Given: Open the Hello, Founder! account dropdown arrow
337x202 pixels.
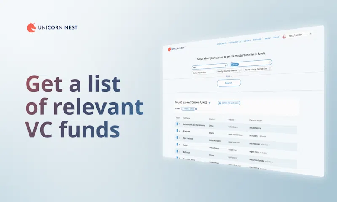Looking at the screenshot, I should pos(310,34).
